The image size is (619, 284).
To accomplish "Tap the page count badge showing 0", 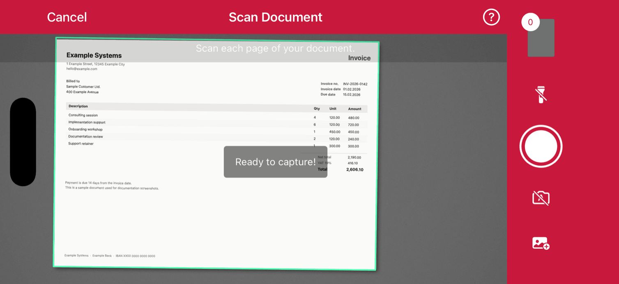I will (x=530, y=22).
